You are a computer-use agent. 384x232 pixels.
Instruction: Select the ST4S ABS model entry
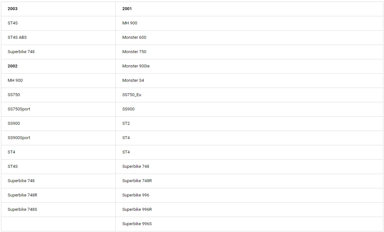(x=17, y=37)
